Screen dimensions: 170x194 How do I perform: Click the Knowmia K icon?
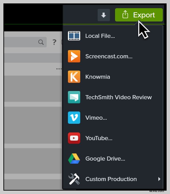tap(74, 77)
